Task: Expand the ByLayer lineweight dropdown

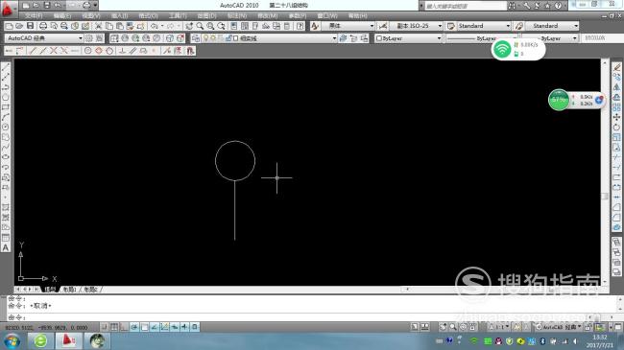Action: coord(574,38)
